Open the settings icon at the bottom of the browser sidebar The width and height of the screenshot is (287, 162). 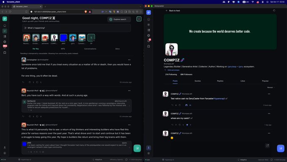tap(5, 153)
